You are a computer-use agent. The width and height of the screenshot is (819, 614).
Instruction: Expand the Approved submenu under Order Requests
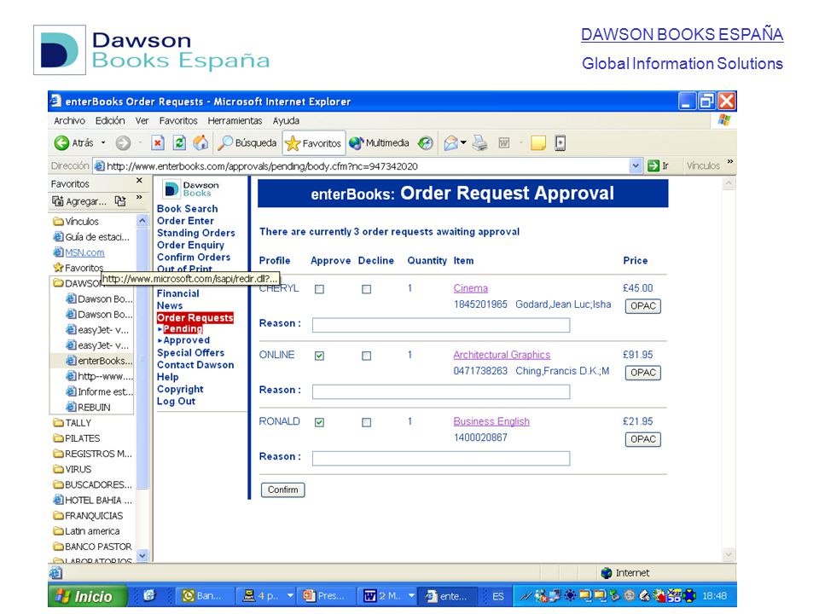click(183, 340)
